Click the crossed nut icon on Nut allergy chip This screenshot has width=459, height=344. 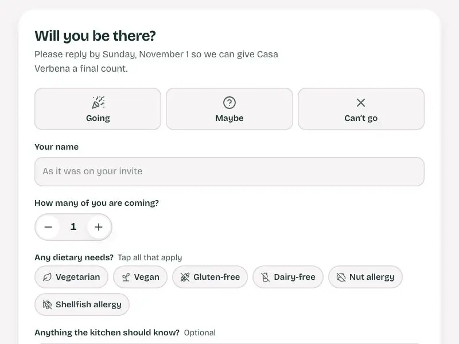341,277
